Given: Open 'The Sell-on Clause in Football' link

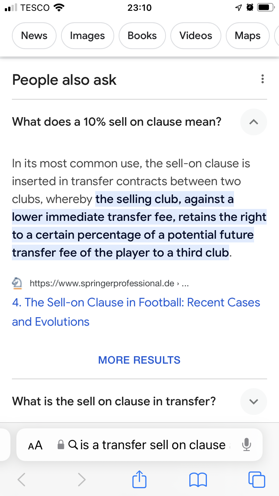Looking at the screenshot, I should click(x=136, y=312).
